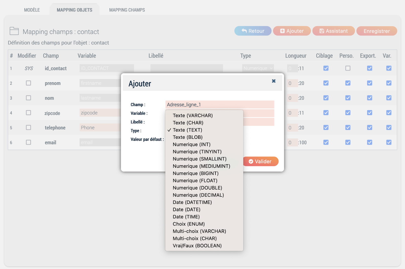Open the Numerique type dropdown for id_contact
Viewport: 405px width, 269px height.
(258, 68)
